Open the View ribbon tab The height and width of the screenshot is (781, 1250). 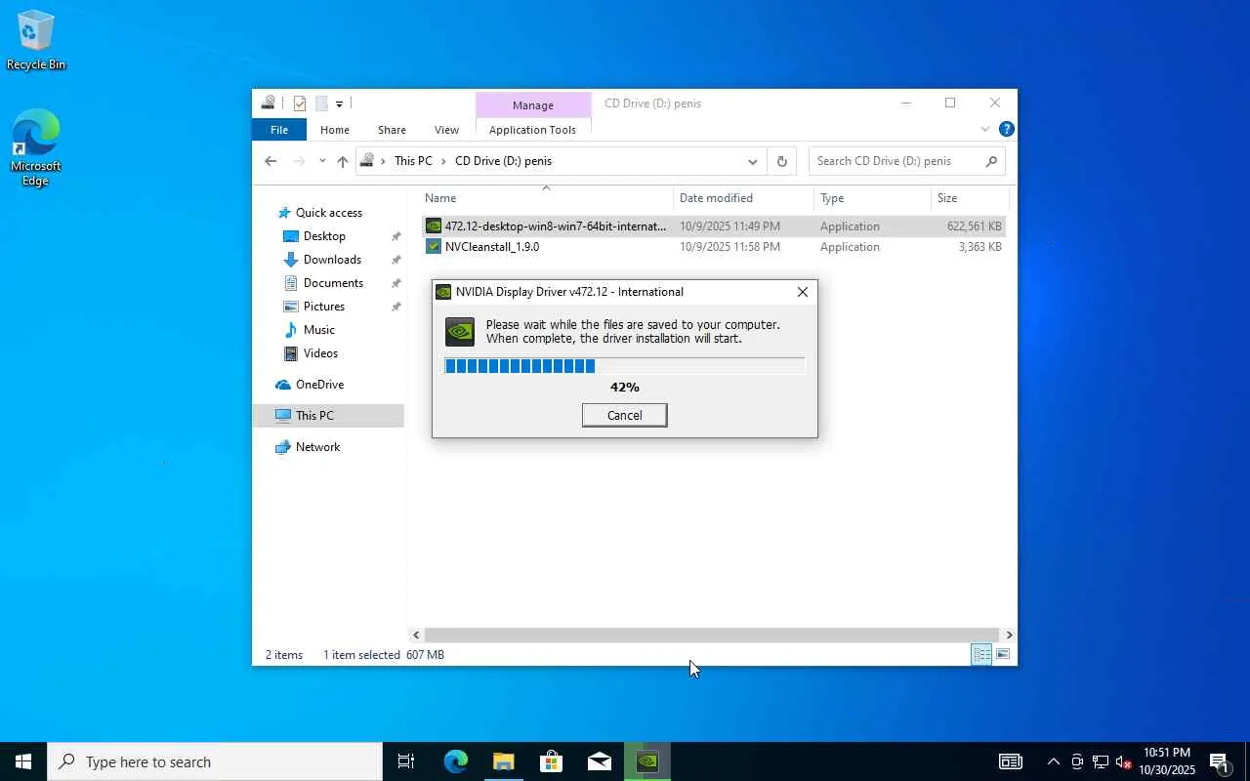pos(446,130)
